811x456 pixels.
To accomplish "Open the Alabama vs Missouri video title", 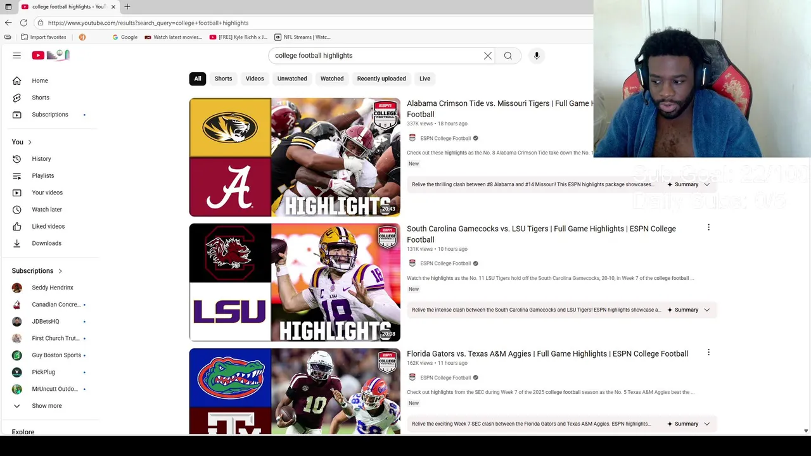I will [500, 109].
